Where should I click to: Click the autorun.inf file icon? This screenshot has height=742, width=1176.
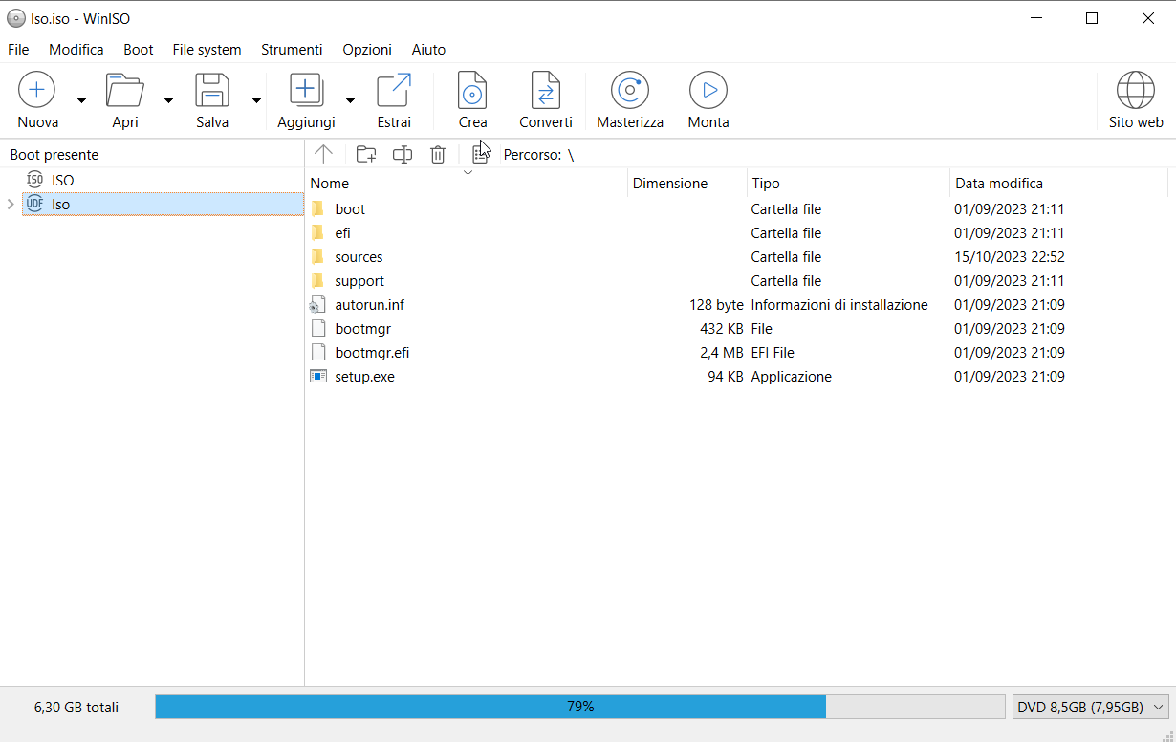(318, 304)
